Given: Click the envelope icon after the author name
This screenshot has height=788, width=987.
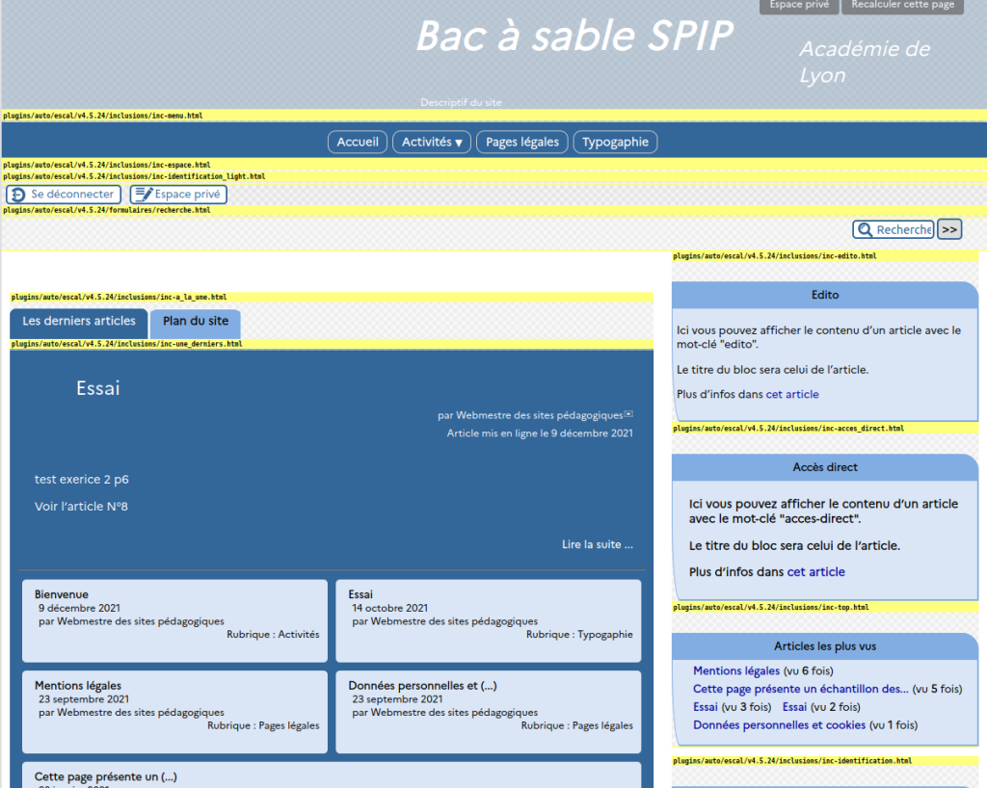Looking at the screenshot, I should (x=629, y=414).
